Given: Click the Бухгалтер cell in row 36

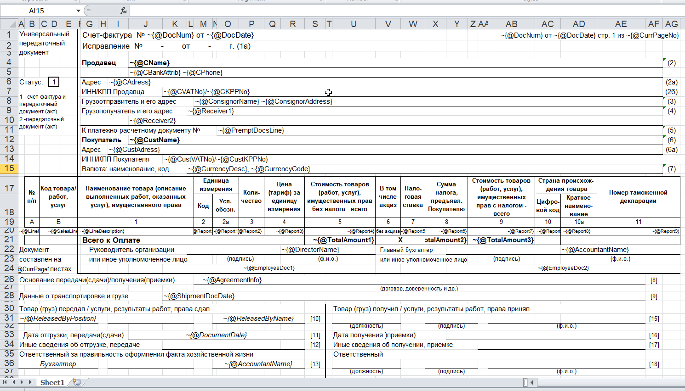Looking at the screenshot, I should [x=58, y=364].
